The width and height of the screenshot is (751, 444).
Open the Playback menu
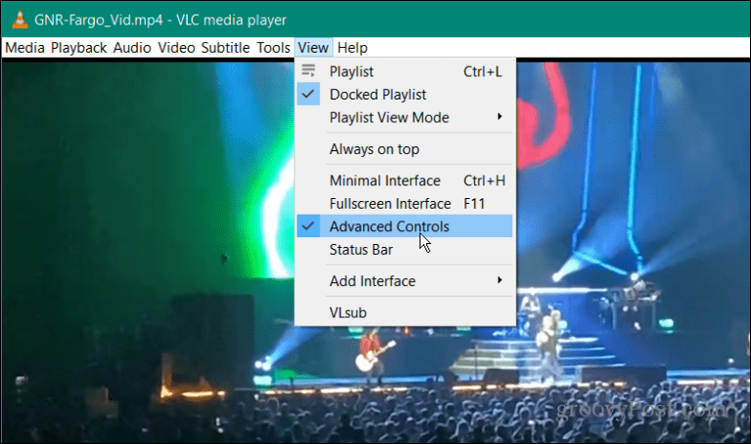coord(79,48)
